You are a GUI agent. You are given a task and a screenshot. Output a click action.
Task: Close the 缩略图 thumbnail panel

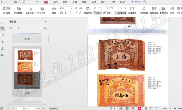[x=45, y=22]
